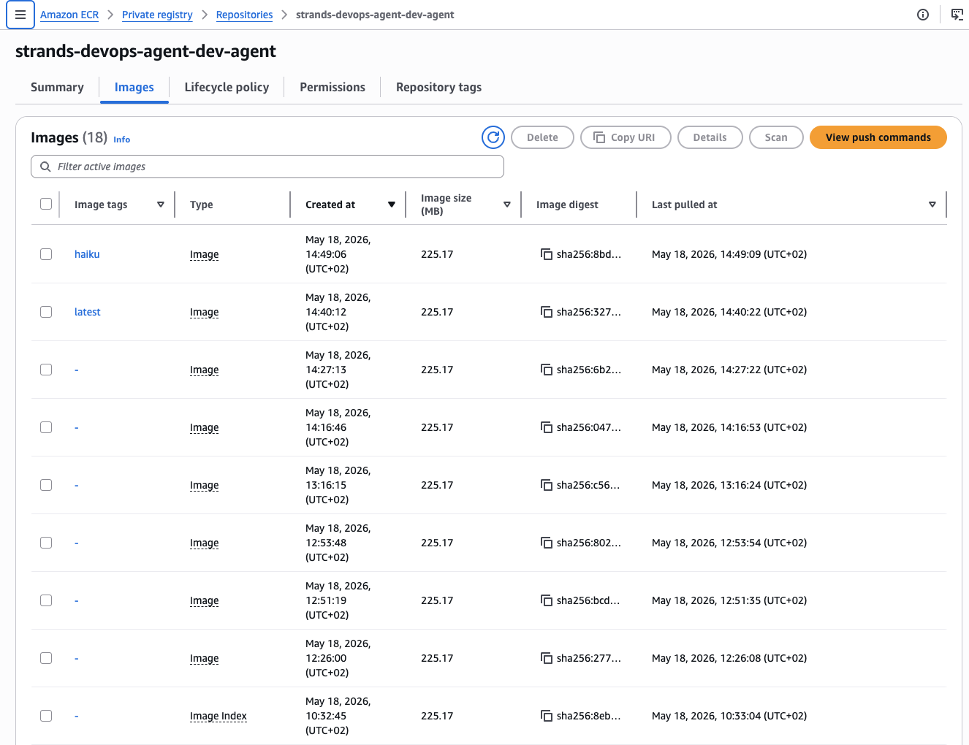Click the Details button
The height and width of the screenshot is (745, 969).
710,137
